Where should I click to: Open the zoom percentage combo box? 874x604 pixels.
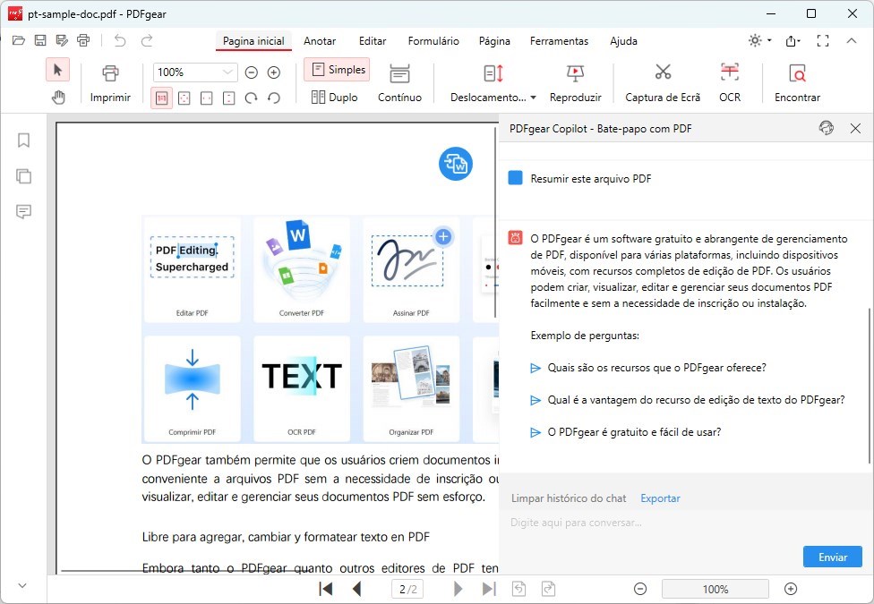point(195,72)
